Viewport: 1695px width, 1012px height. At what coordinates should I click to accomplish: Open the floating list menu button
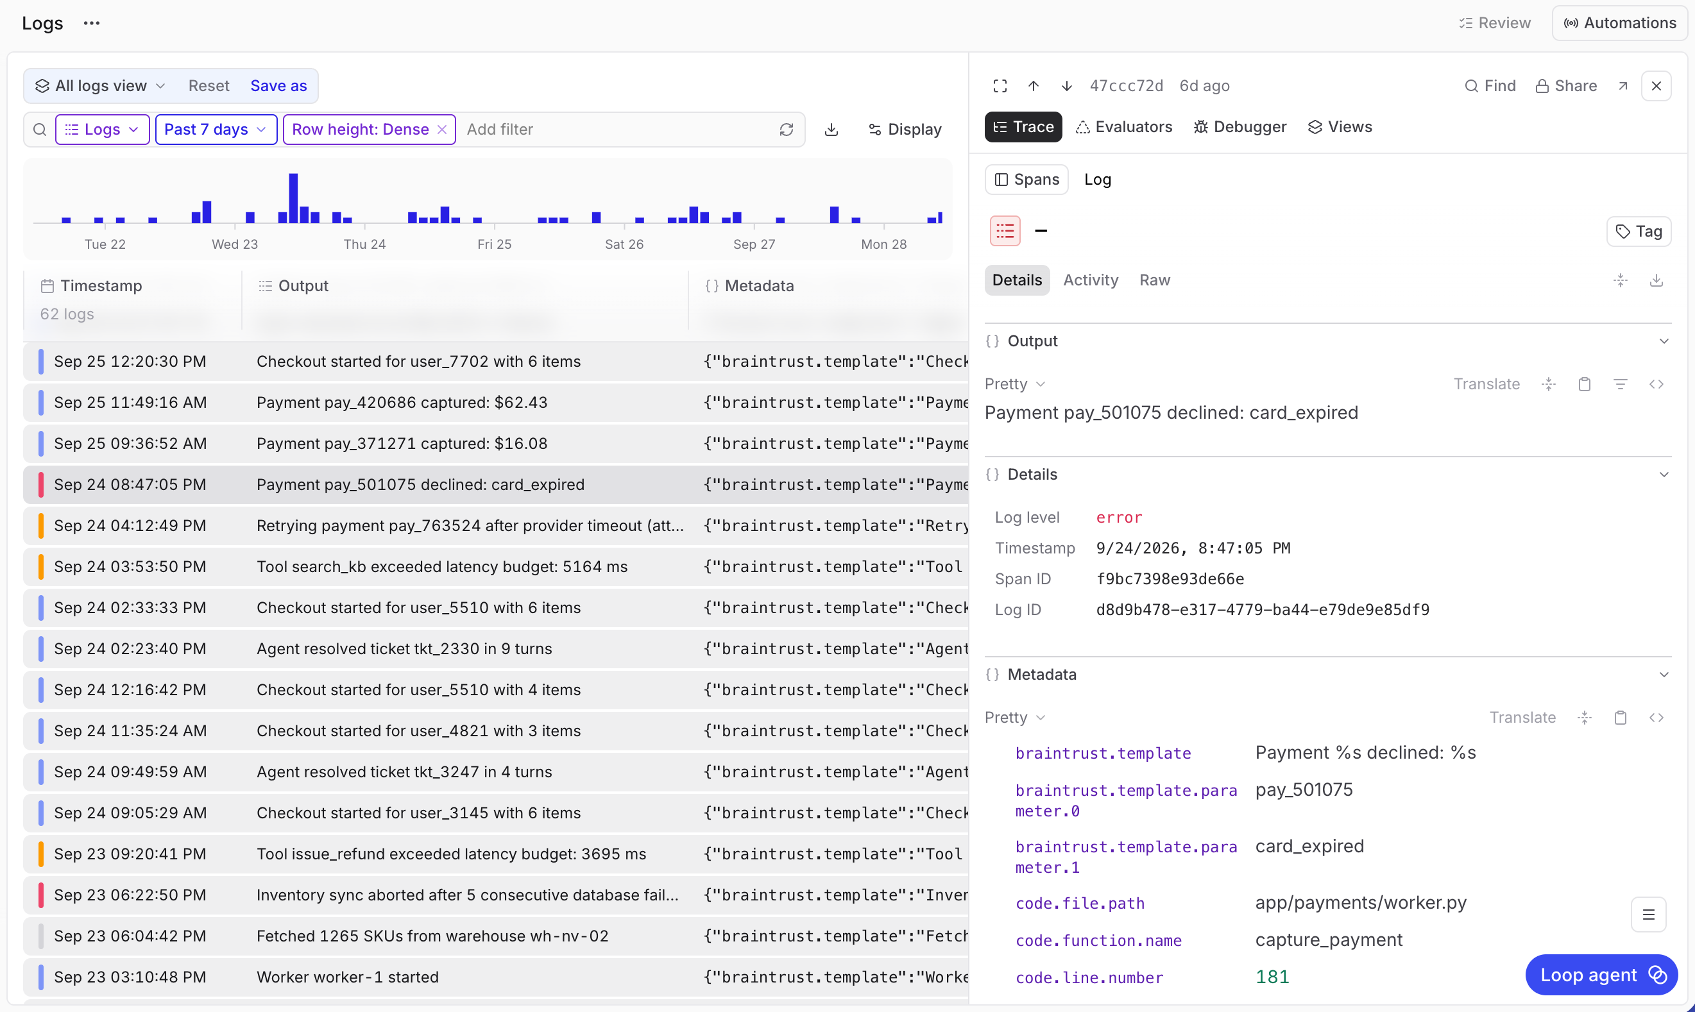coord(1649,915)
